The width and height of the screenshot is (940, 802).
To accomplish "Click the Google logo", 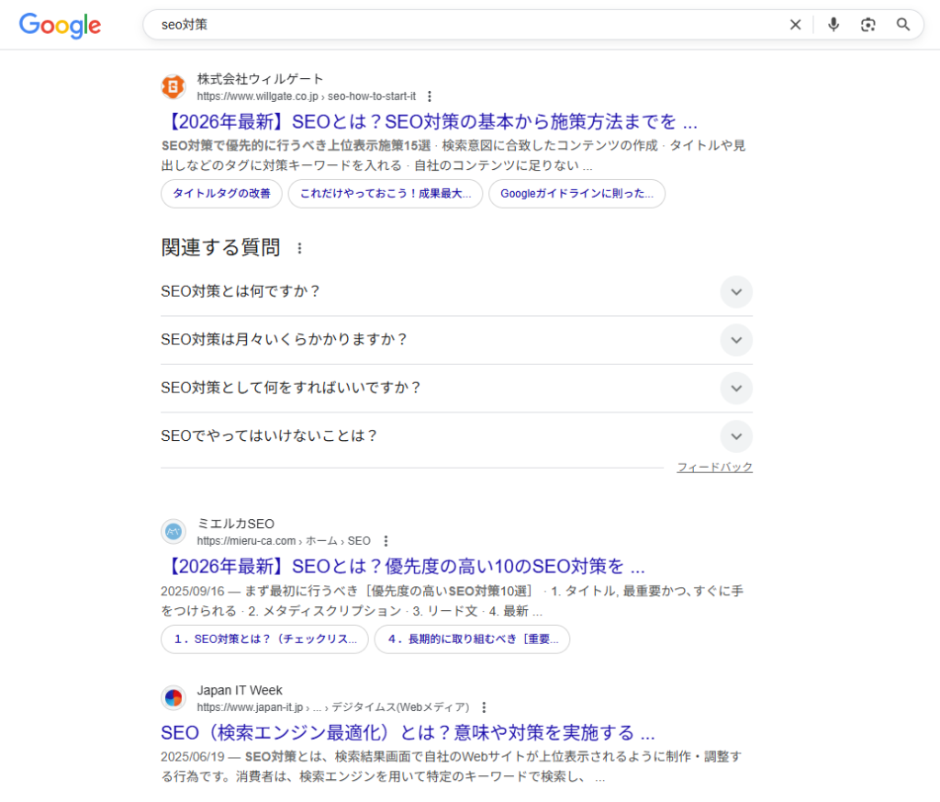I will [x=60, y=25].
